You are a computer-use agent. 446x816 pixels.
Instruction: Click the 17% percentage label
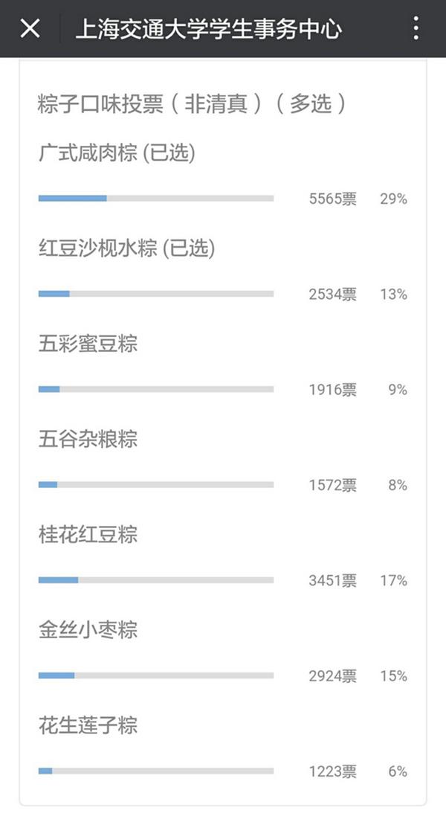pyautogui.click(x=393, y=580)
